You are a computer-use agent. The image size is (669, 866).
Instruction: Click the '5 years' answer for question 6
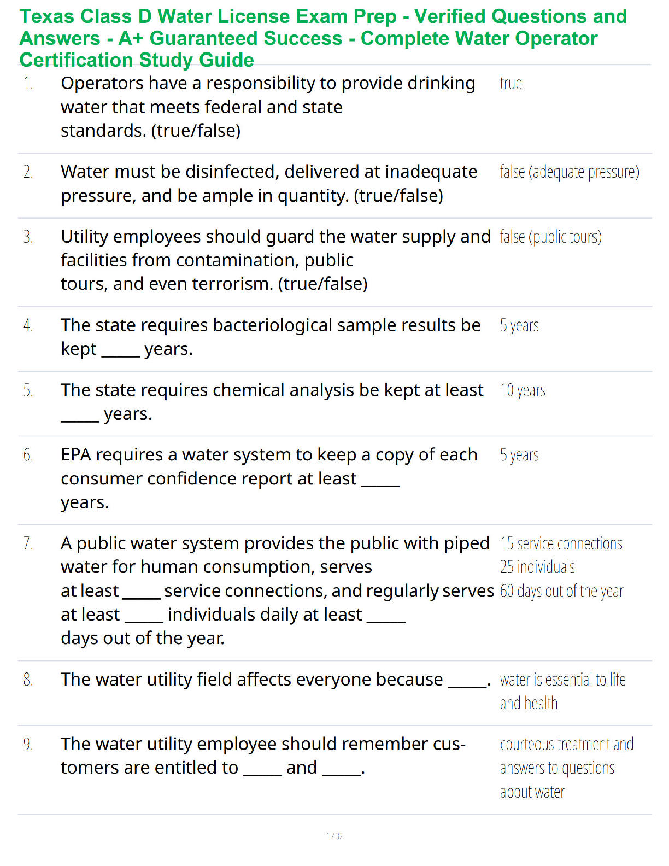(519, 455)
